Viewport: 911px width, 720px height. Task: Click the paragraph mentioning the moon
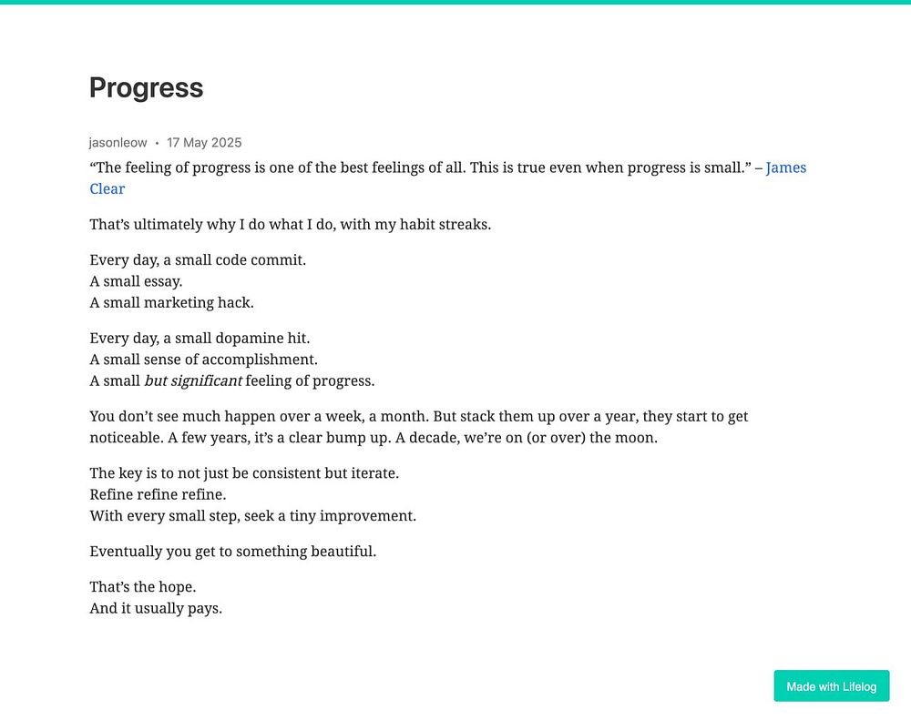(x=419, y=427)
